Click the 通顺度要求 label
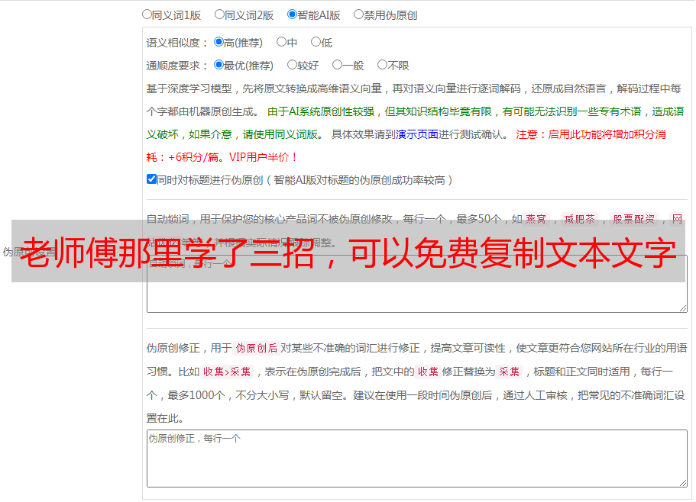Image resolution: width=696 pixels, height=502 pixels. (x=177, y=66)
